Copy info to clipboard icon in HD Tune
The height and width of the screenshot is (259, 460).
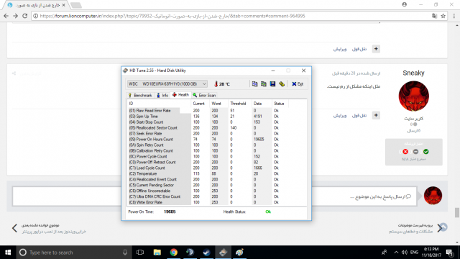(254, 84)
